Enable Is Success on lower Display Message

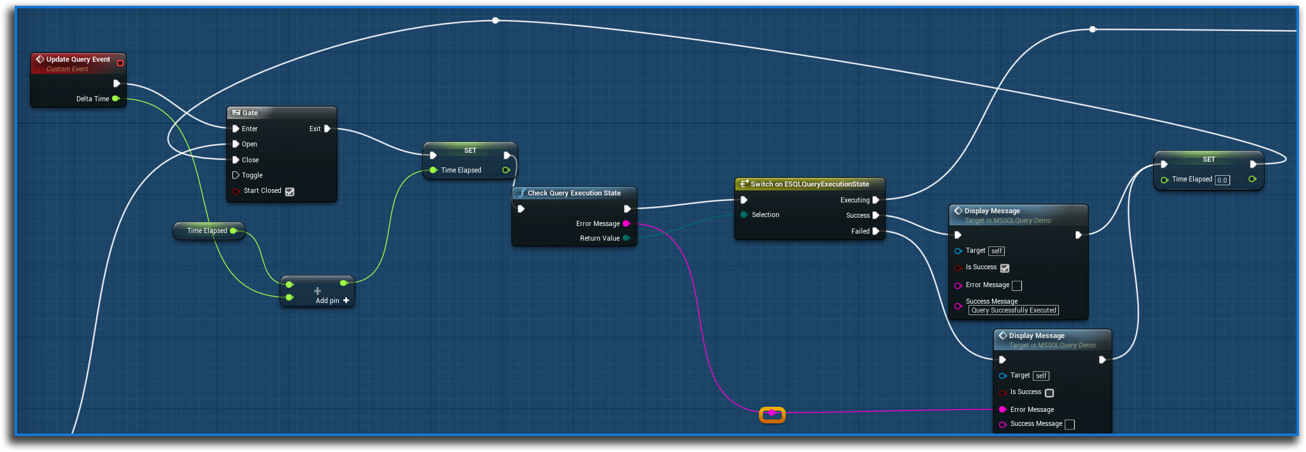tap(1049, 393)
